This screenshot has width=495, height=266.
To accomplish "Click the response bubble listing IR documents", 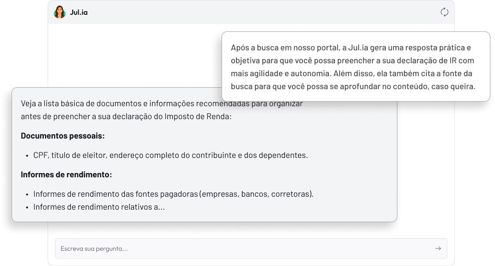I will pyautogui.click(x=204, y=157).
